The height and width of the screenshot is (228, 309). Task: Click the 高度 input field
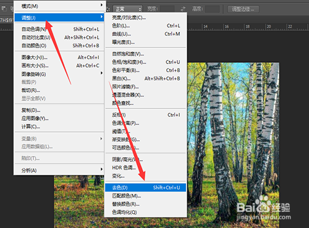(213, 9)
